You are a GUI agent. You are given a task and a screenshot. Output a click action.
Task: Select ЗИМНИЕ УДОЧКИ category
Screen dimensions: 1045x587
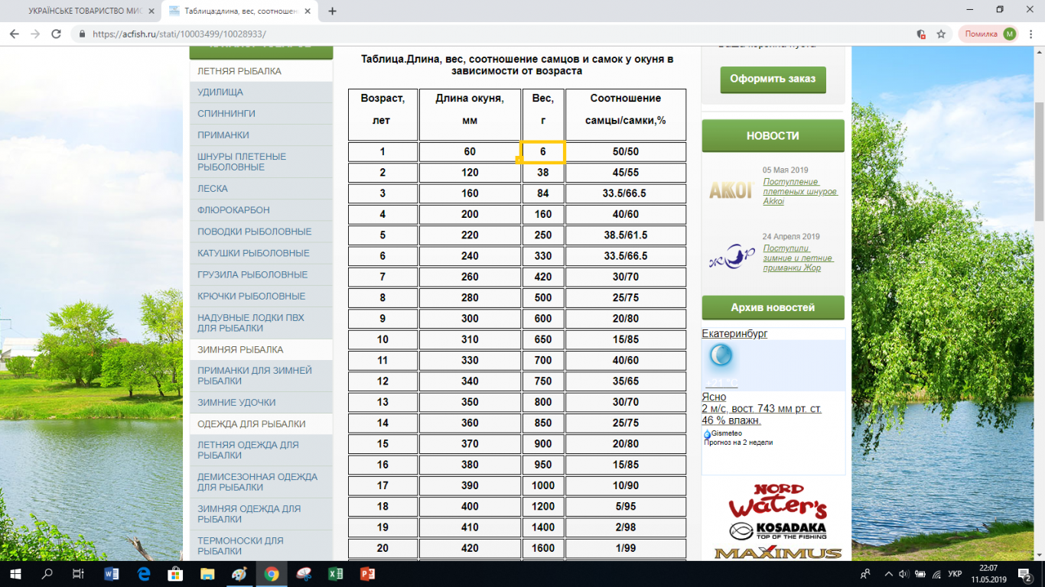262,403
